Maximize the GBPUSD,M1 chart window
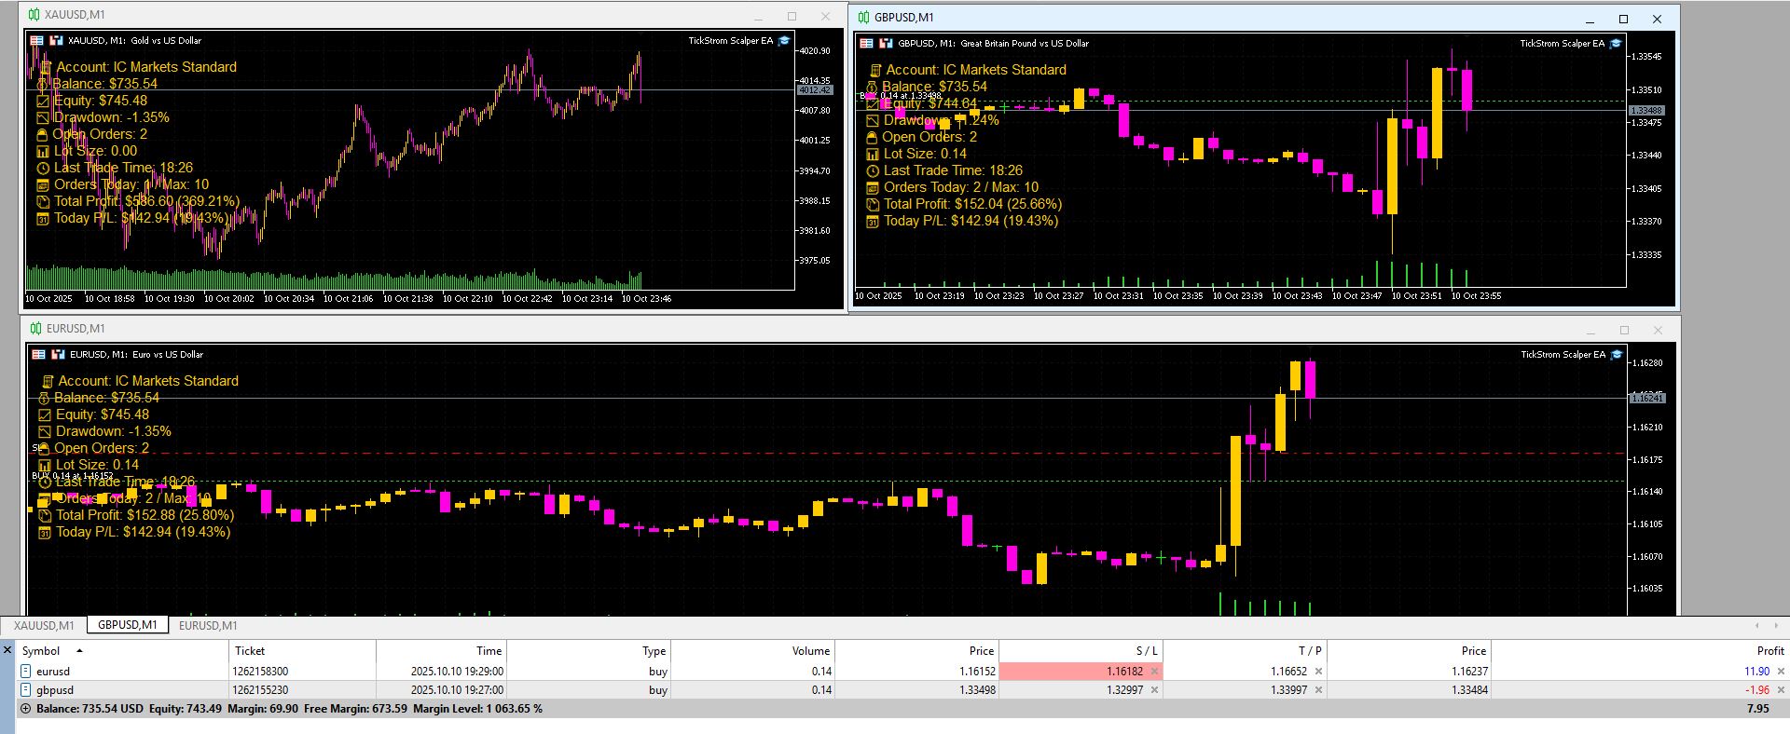 [1623, 19]
